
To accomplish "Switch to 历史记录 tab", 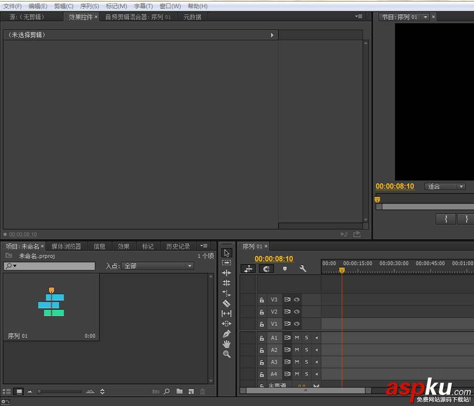I will [178, 247].
